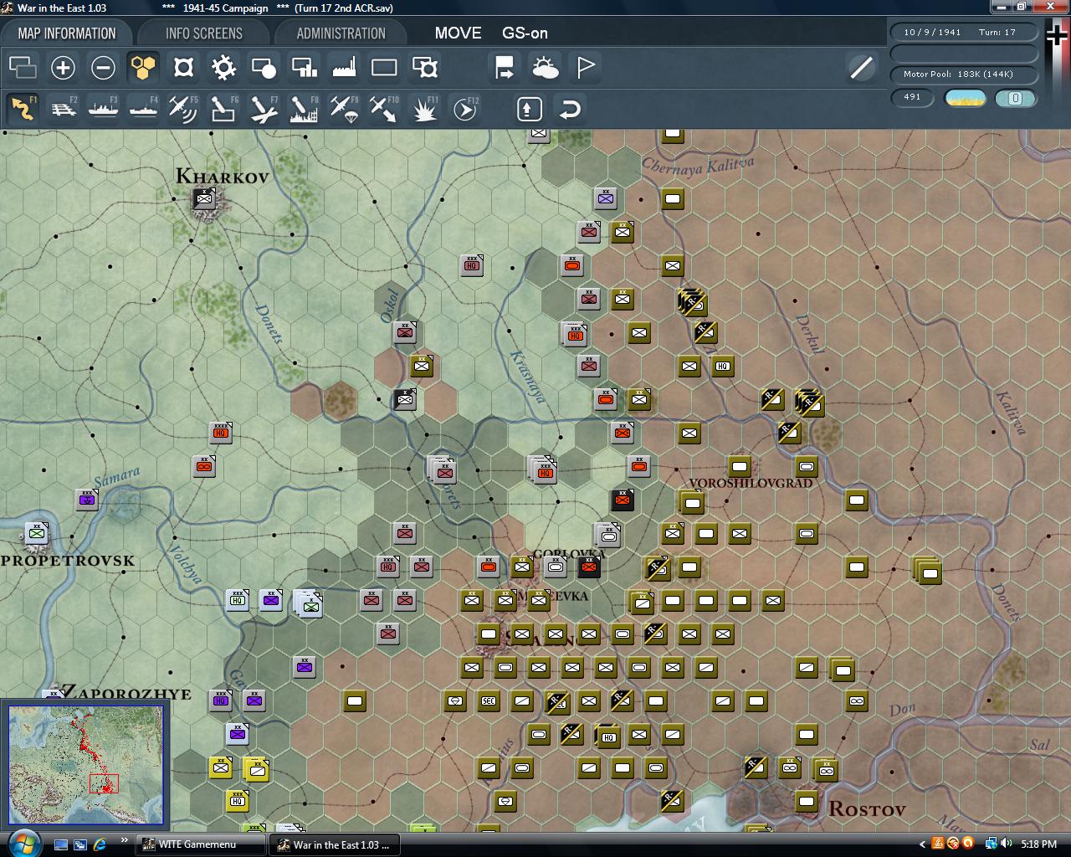Click the German cross flag emblem

[x=1058, y=35]
